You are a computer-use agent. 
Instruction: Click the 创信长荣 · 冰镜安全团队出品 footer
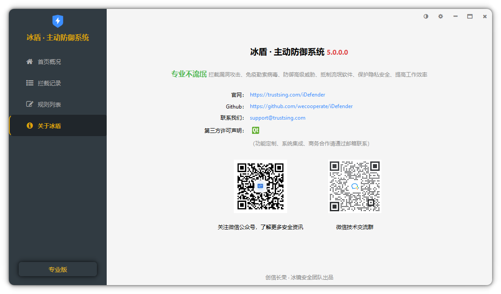[299, 278]
